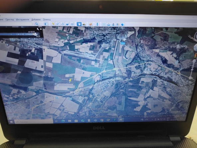Open the Добавяне menu
The height and width of the screenshot is (148, 197).
point(36,20)
